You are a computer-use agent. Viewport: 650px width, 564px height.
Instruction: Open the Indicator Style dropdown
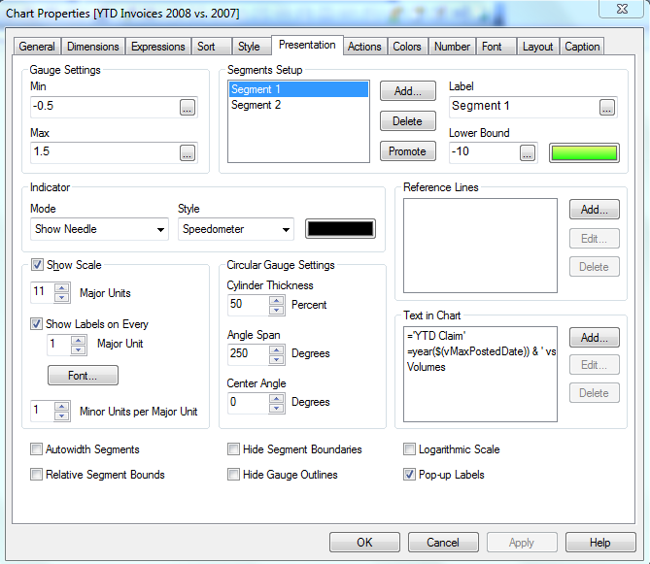click(x=236, y=229)
